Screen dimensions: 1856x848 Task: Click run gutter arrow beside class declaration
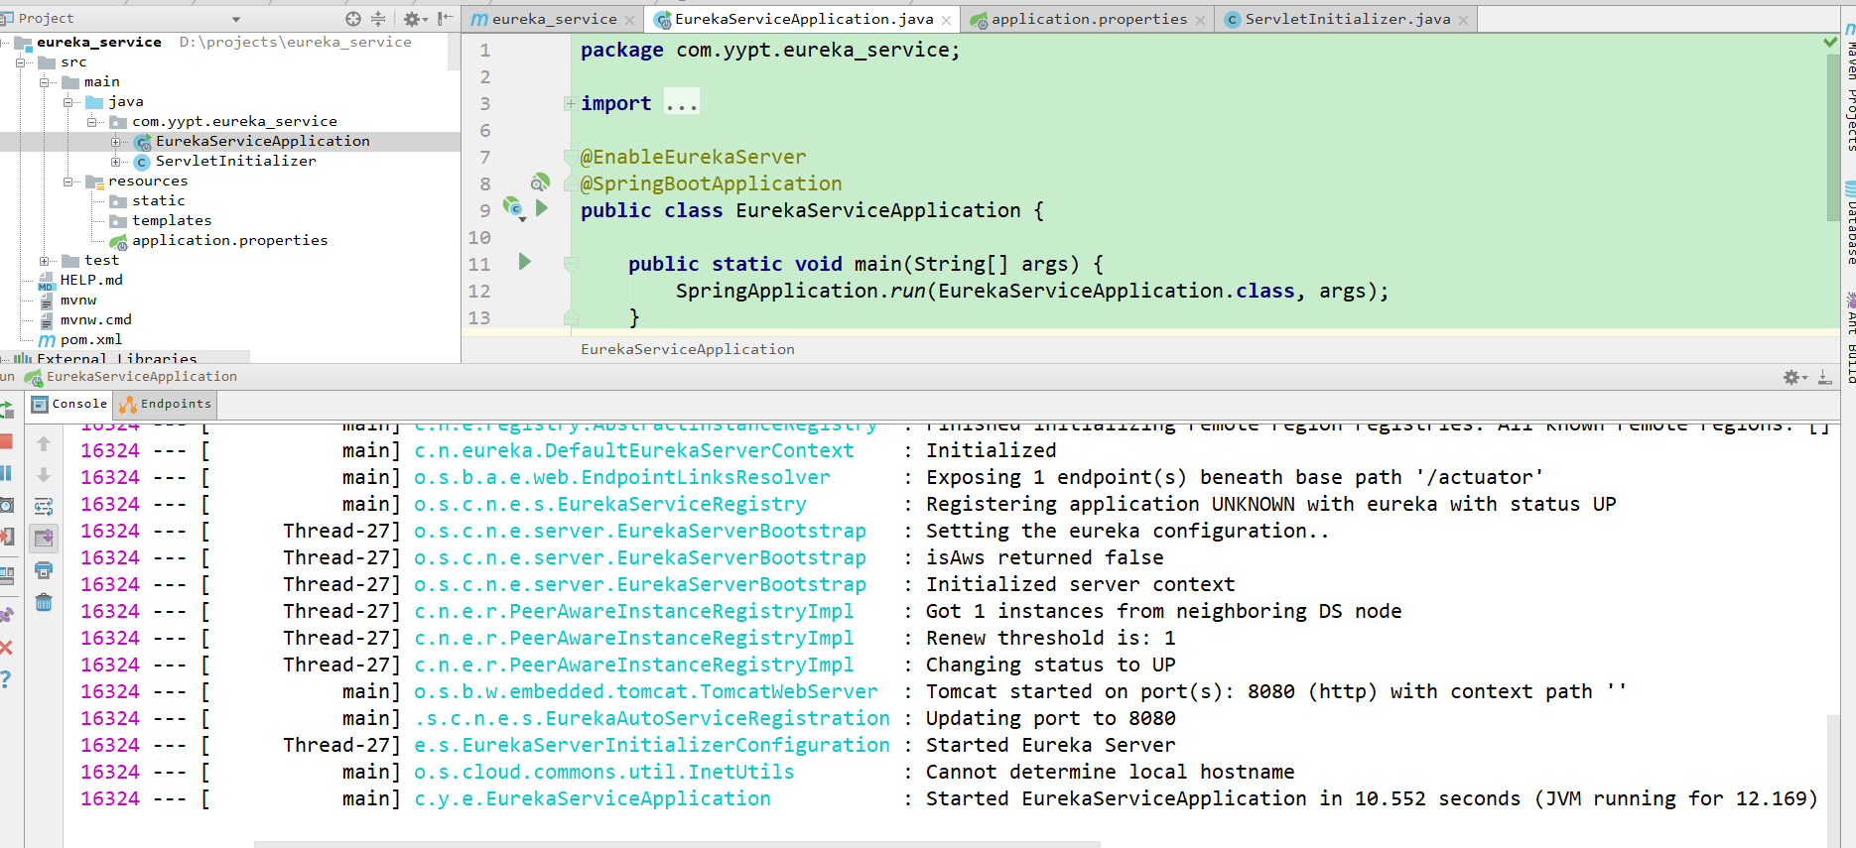point(542,208)
